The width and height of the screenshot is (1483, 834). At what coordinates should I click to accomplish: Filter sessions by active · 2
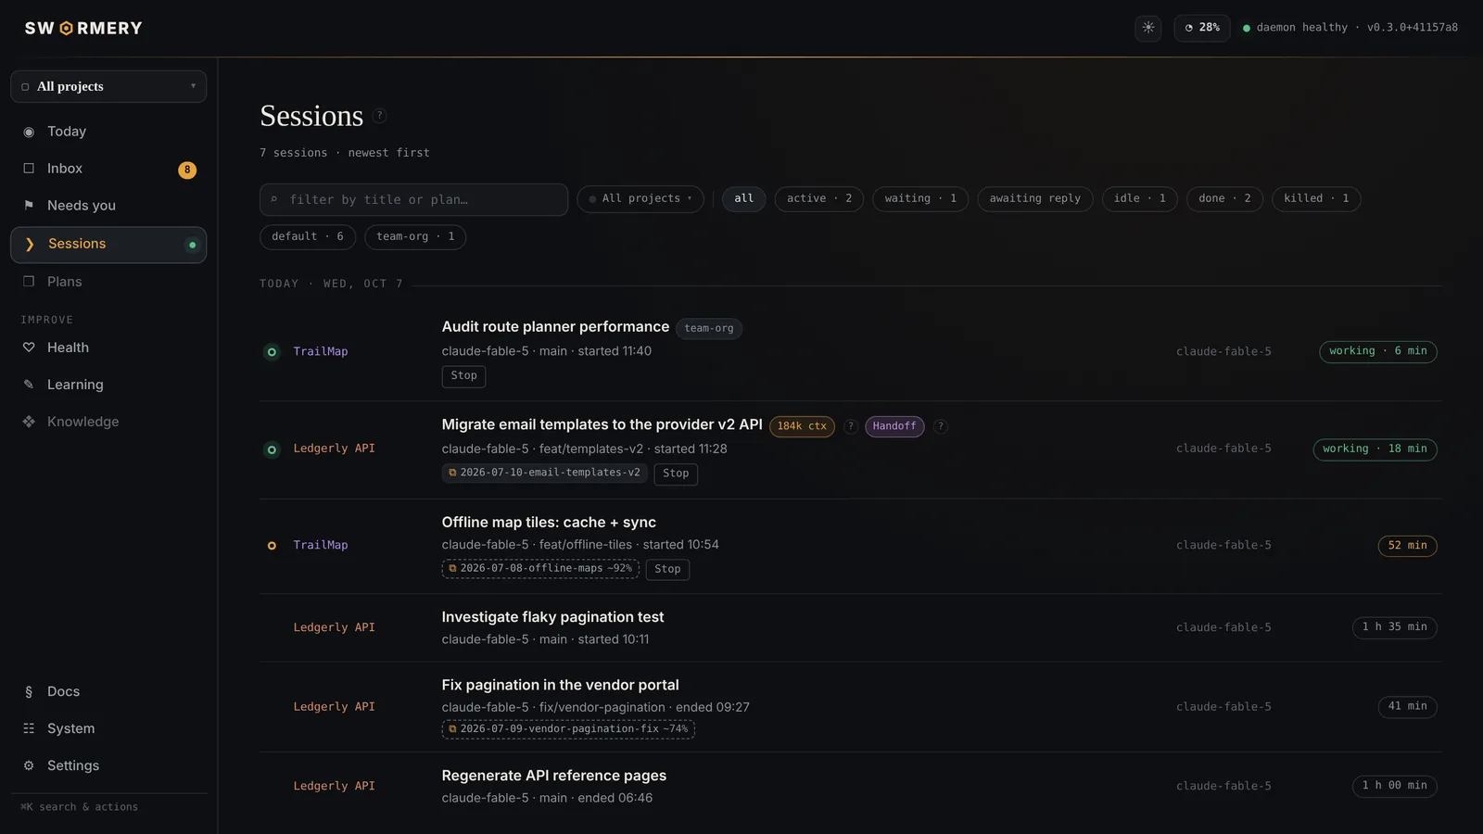819,198
